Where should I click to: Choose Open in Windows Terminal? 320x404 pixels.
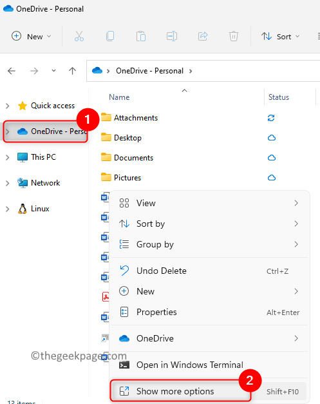209,365
